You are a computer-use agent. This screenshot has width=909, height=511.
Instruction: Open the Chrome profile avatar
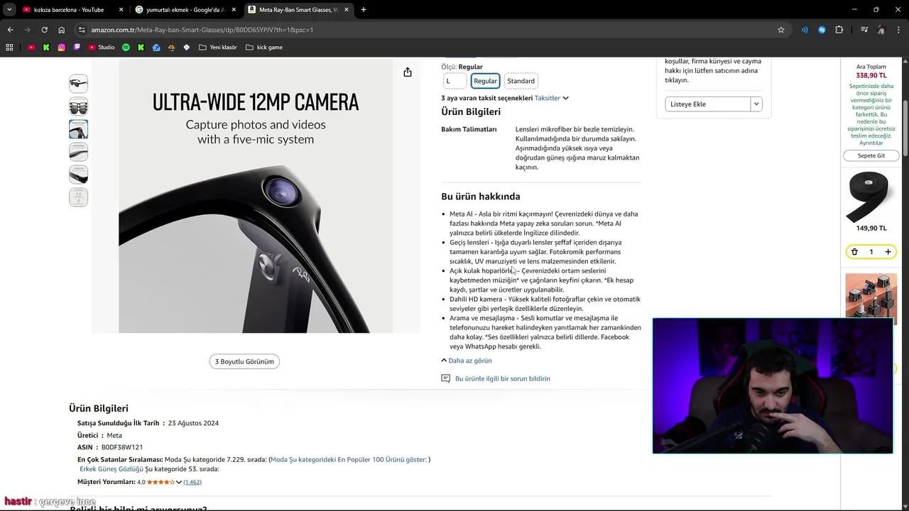(x=881, y=30)
